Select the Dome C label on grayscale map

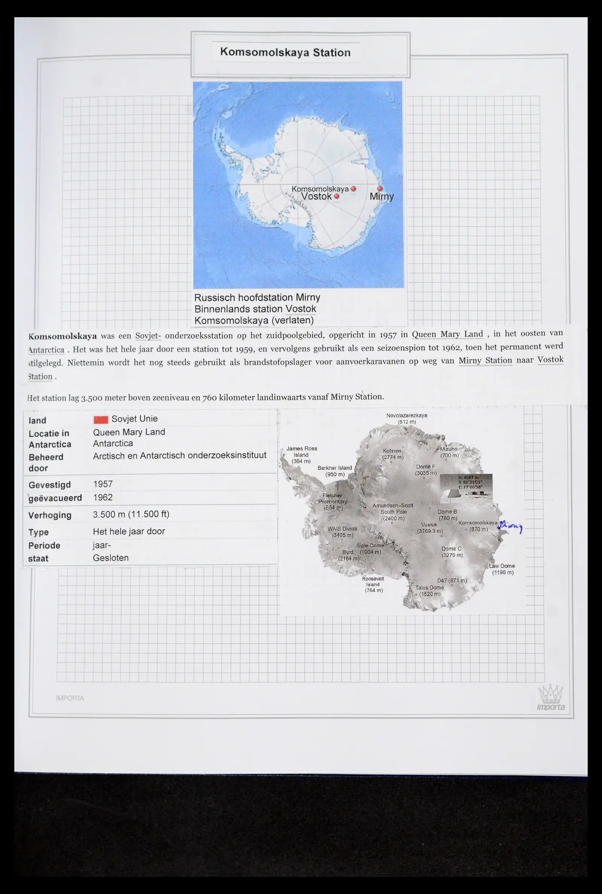pyautogui.click(x=452, y=551)
